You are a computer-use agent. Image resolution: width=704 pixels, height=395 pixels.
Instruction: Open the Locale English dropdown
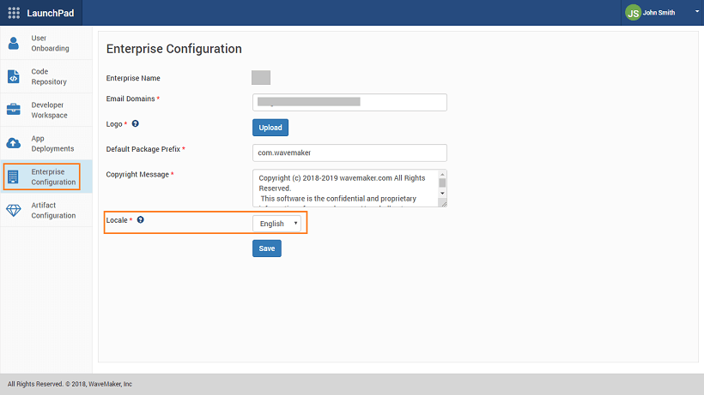[276, 224]
